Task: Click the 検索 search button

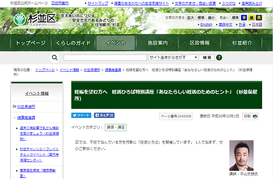Action: (207, 58)
